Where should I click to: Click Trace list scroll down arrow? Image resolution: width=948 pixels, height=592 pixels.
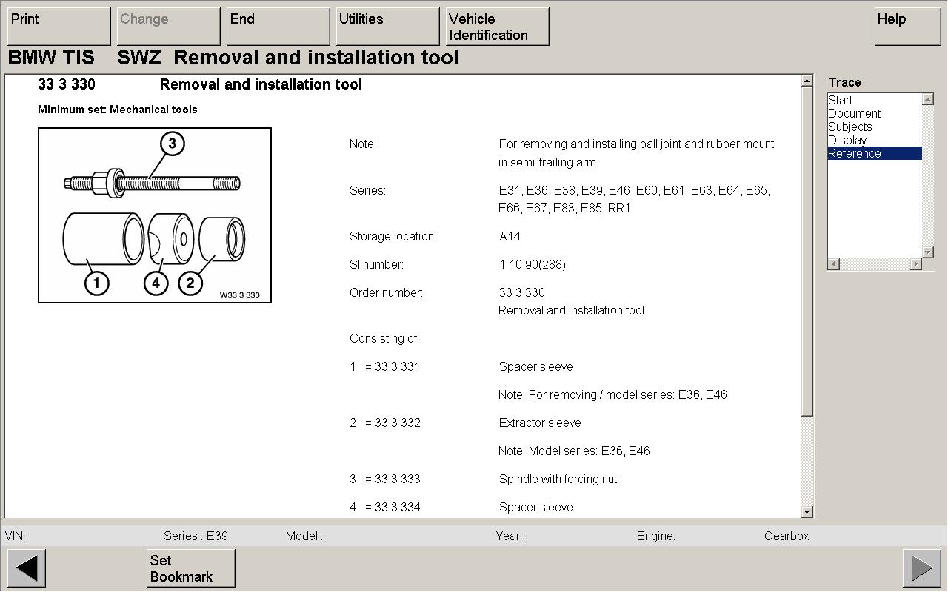928,252
